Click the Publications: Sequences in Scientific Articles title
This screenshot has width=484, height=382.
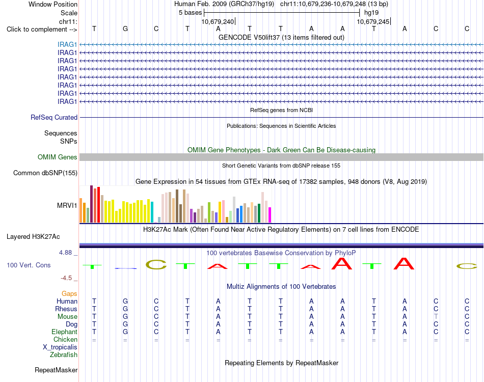click(281, 126)
